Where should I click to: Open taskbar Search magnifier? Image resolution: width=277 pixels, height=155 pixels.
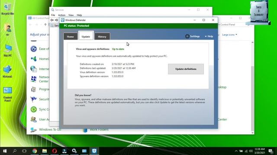(x=15, y=151)
